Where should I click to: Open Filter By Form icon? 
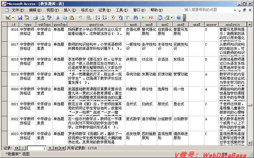coord(120,18)
